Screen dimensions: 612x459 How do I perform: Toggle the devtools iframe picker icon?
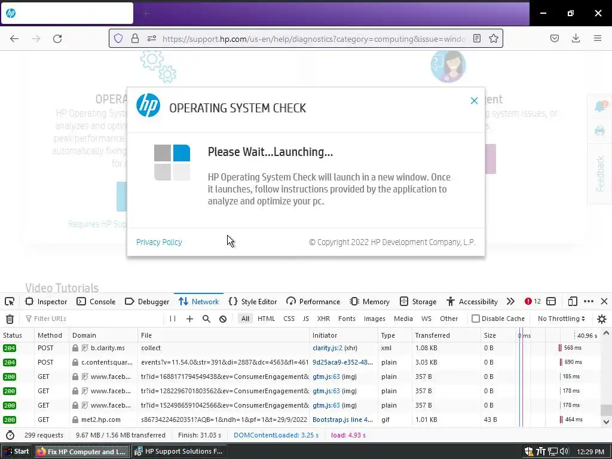coord(551,301)
